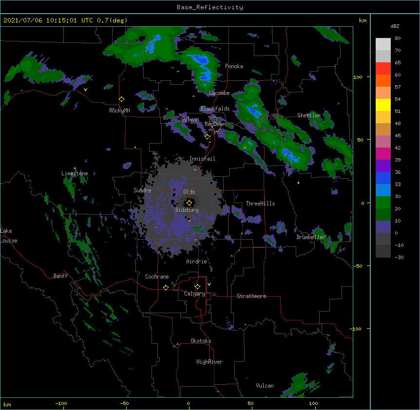420x410 pixels.
Task: Select the yellow v marker west of RockyMH
Action: coord(85,90)
